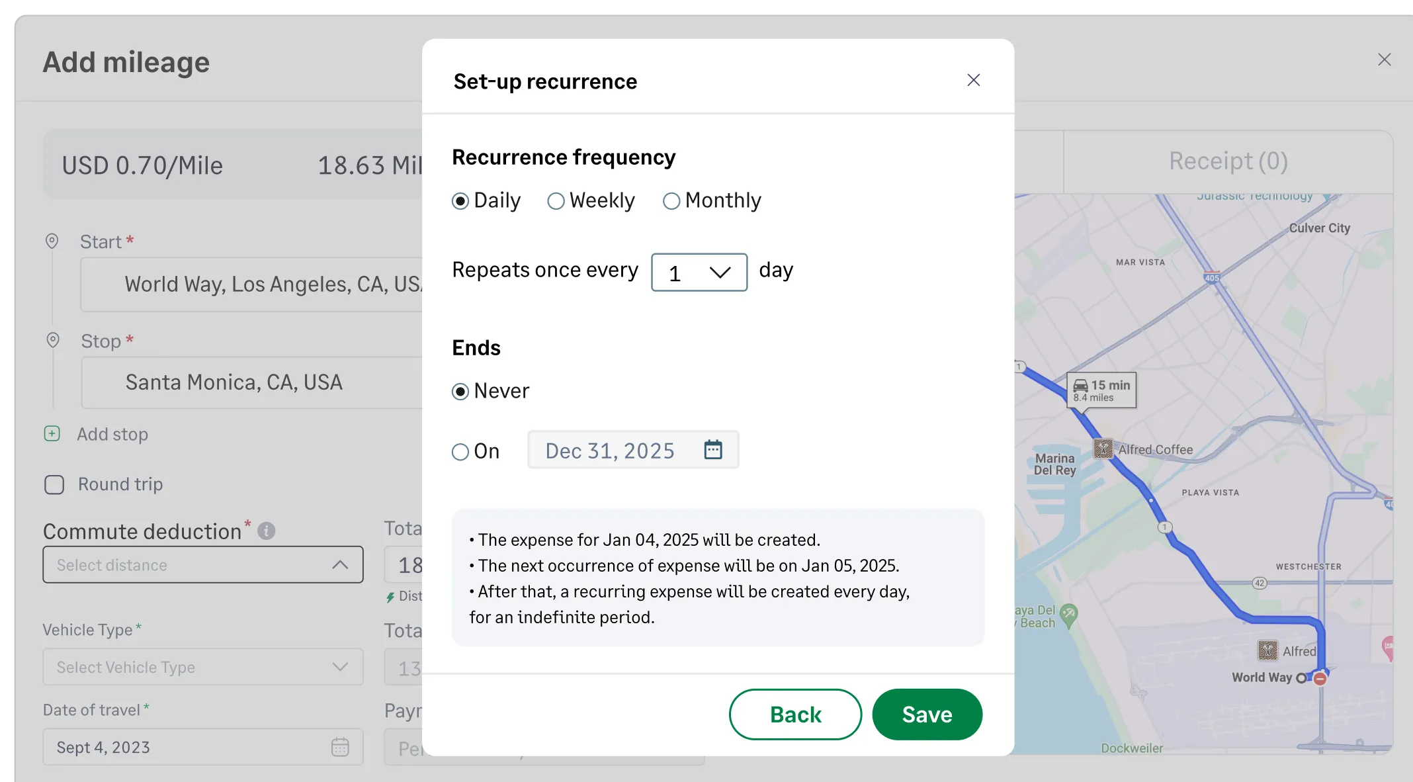Image resolution: width=1413 pixels, height=782 pixels.
Task: Close the Set-up recurrence dialog
Action: 973,80
